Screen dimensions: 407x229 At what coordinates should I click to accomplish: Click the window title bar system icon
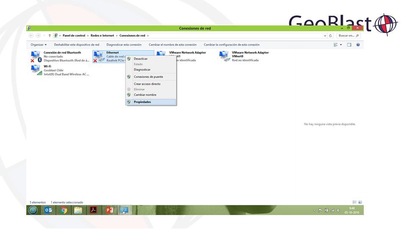click(x=29, y=28)
